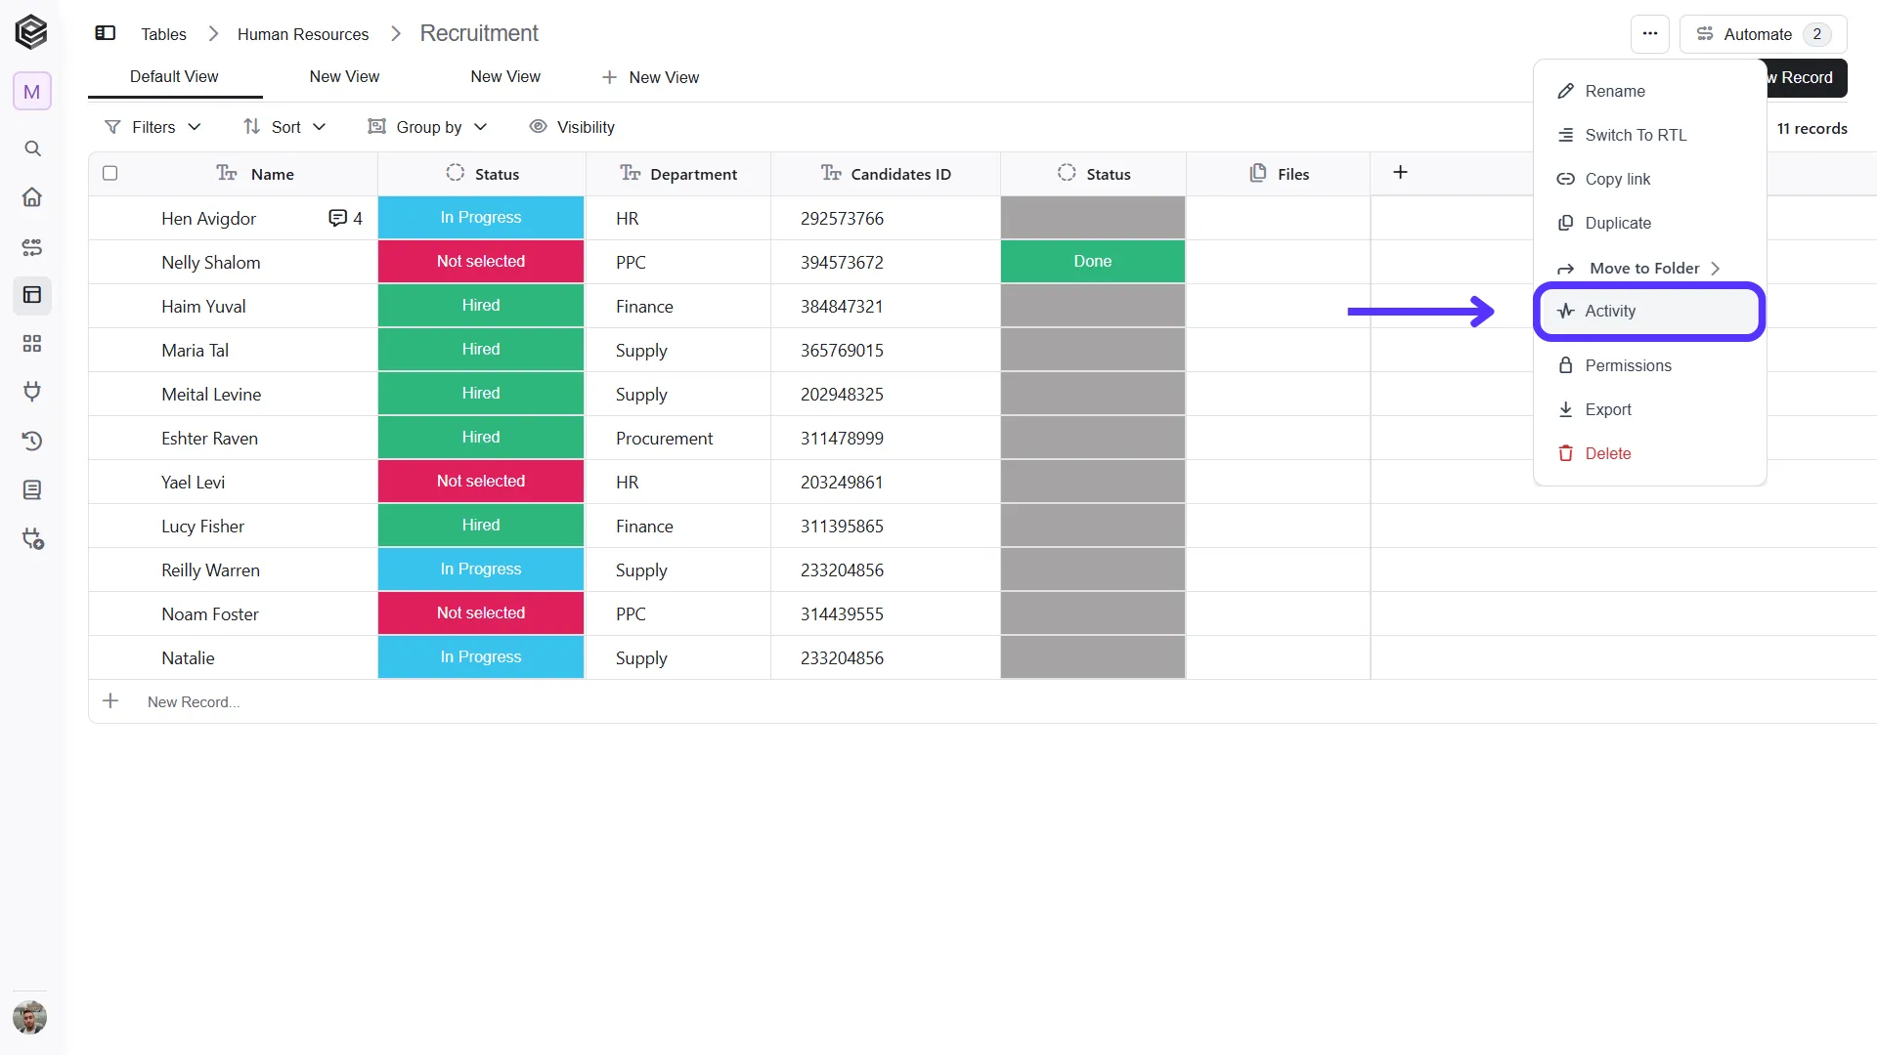1877x1055 pixels.
Task: Add a new column with plus icon
Action: pos(1400,172)
